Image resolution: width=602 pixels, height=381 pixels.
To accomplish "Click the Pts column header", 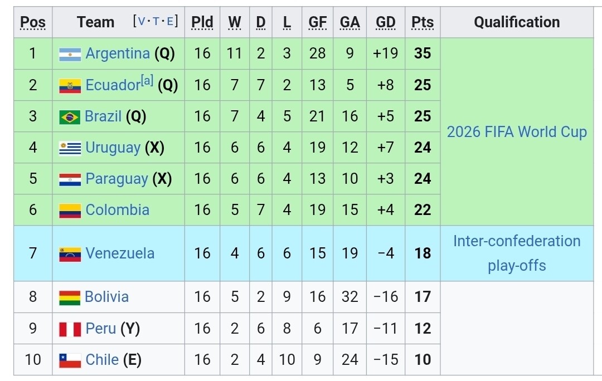I will [x=423, y=22].
